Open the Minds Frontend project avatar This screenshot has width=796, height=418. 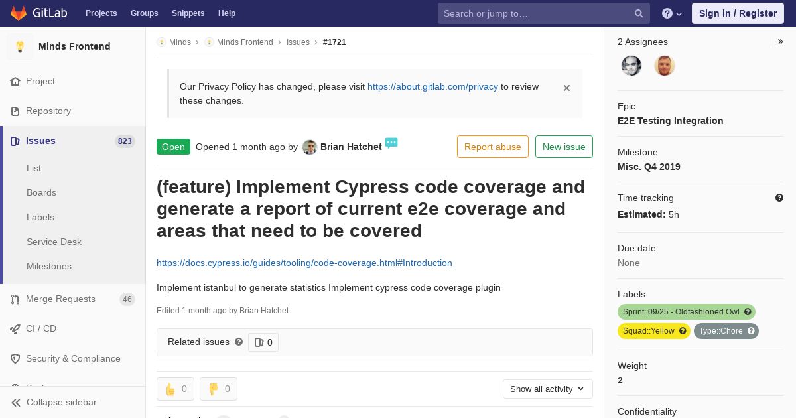click(20, 46)
